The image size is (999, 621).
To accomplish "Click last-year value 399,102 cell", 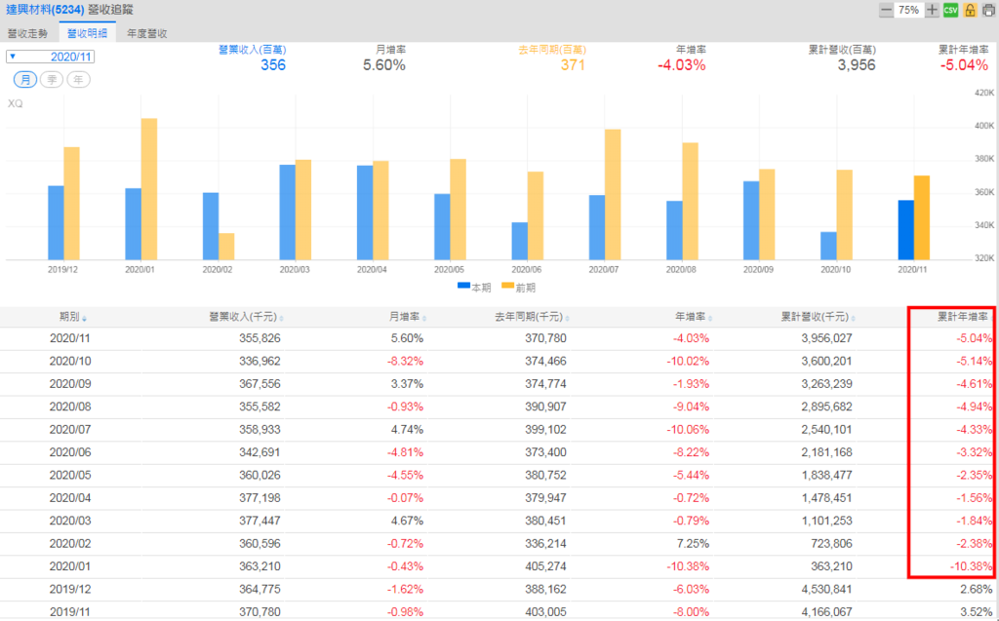I will coord(545,429).
